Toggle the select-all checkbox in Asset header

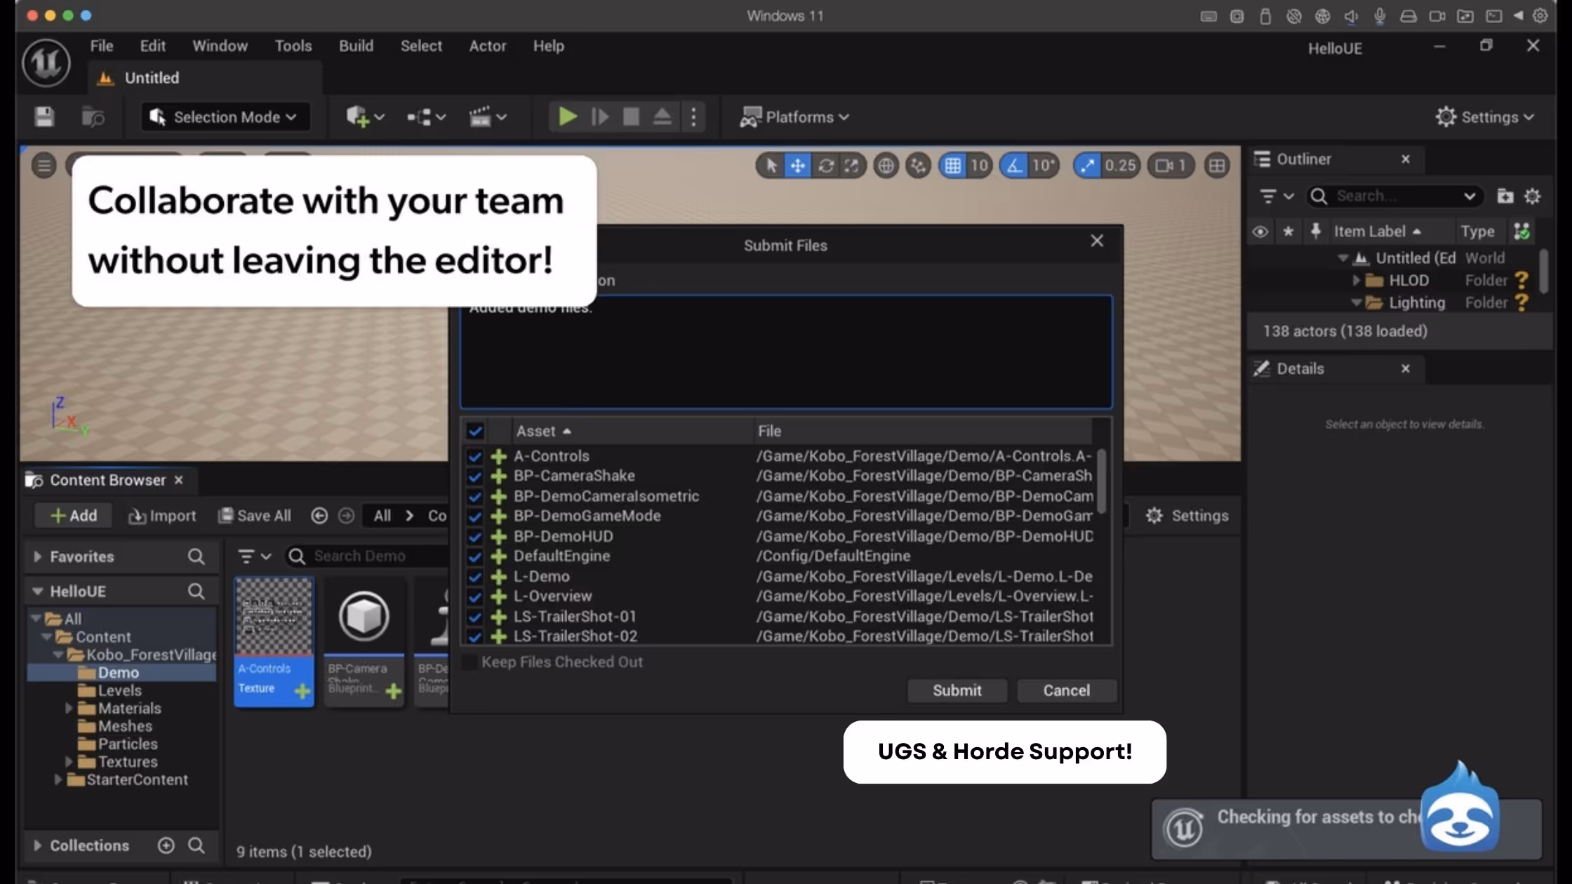coord(475,431)
